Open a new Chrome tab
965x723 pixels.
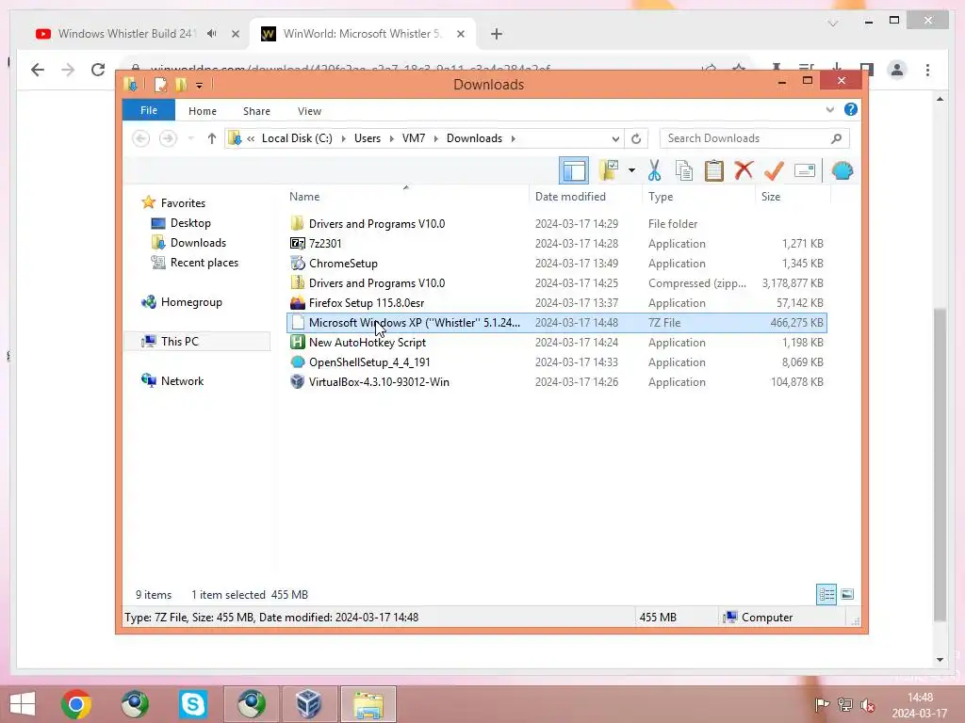(497, 34)
